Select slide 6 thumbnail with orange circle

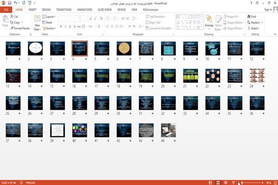coord(124,48)
